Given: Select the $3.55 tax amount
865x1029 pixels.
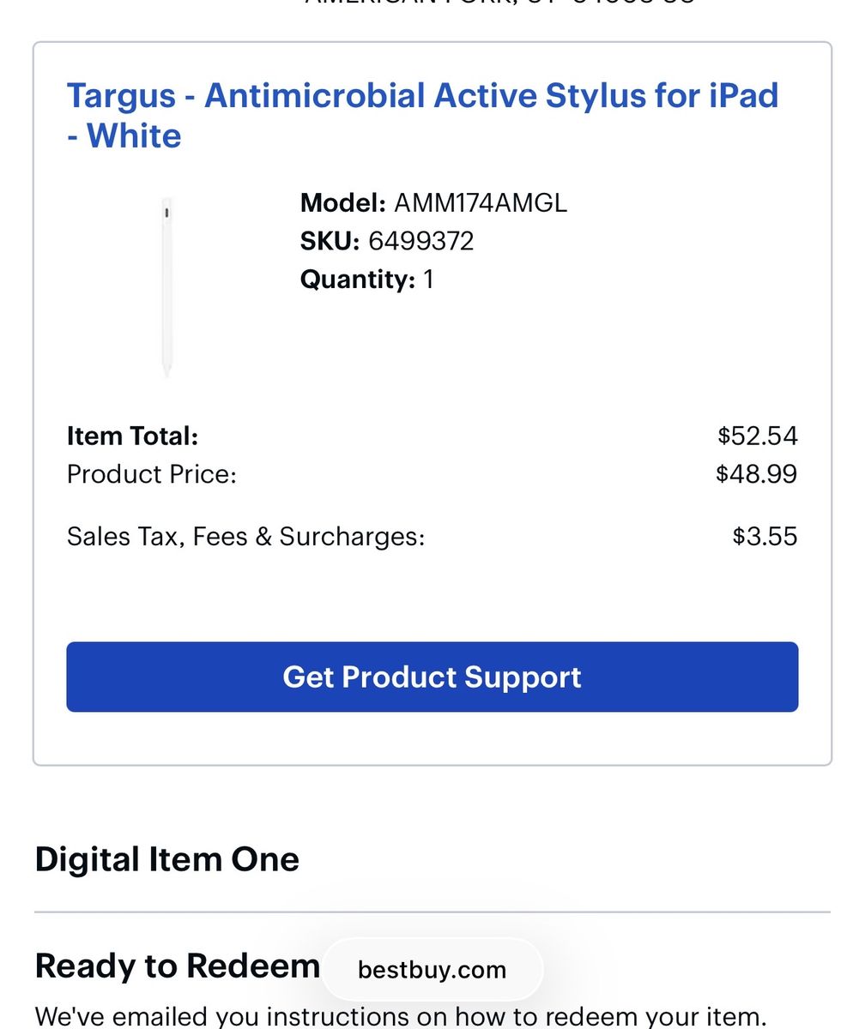Looking at the screenshot, I should point(765,537).
